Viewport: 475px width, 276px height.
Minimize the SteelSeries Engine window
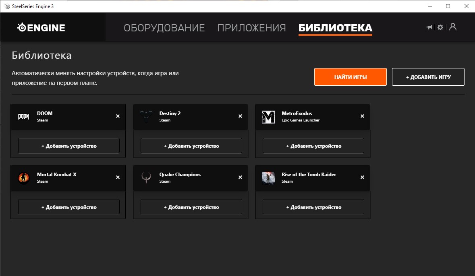[x=430, y=6]
